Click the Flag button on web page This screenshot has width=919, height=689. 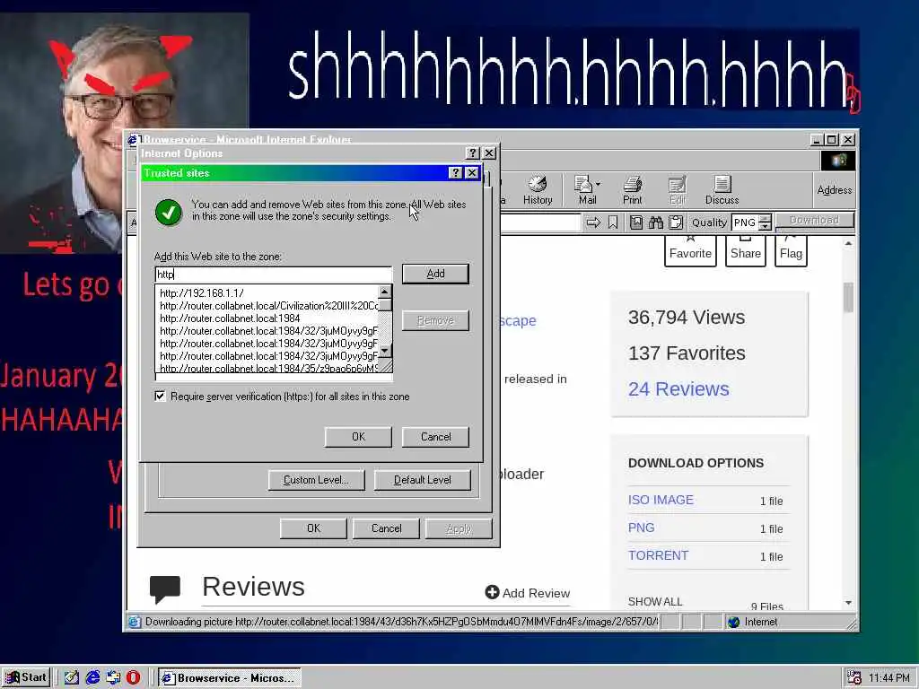(791, 251)
